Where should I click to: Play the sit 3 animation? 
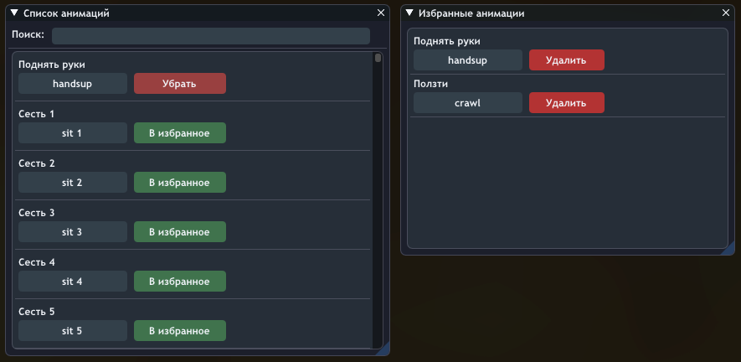[x=73, y=232]
